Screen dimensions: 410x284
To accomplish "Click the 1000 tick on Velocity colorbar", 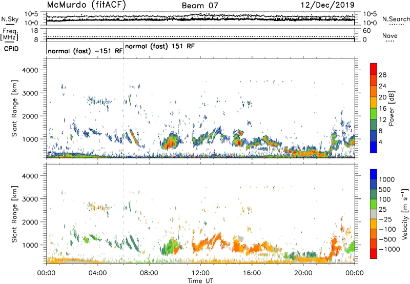I will click(x=387, y=179).
